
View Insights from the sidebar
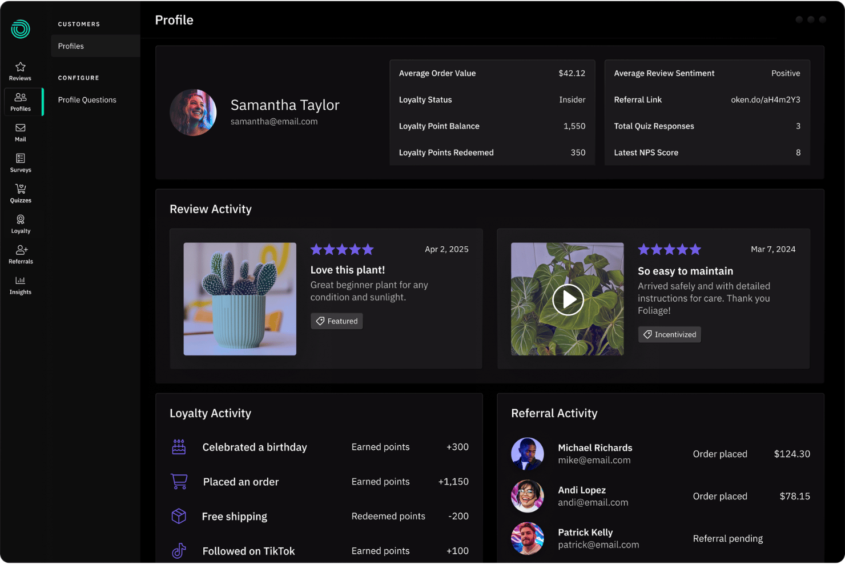[x=21, y=285]
